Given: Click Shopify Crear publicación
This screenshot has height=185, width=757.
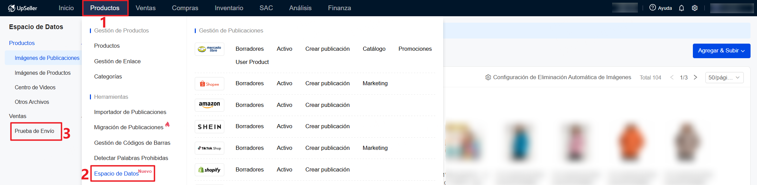Looking at the screenshot, I should tap(327, 169).
